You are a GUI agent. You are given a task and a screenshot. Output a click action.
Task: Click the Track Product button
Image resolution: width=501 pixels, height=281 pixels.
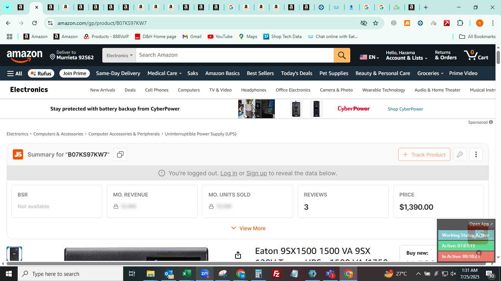pyautogui.click(x=424, y=154)
